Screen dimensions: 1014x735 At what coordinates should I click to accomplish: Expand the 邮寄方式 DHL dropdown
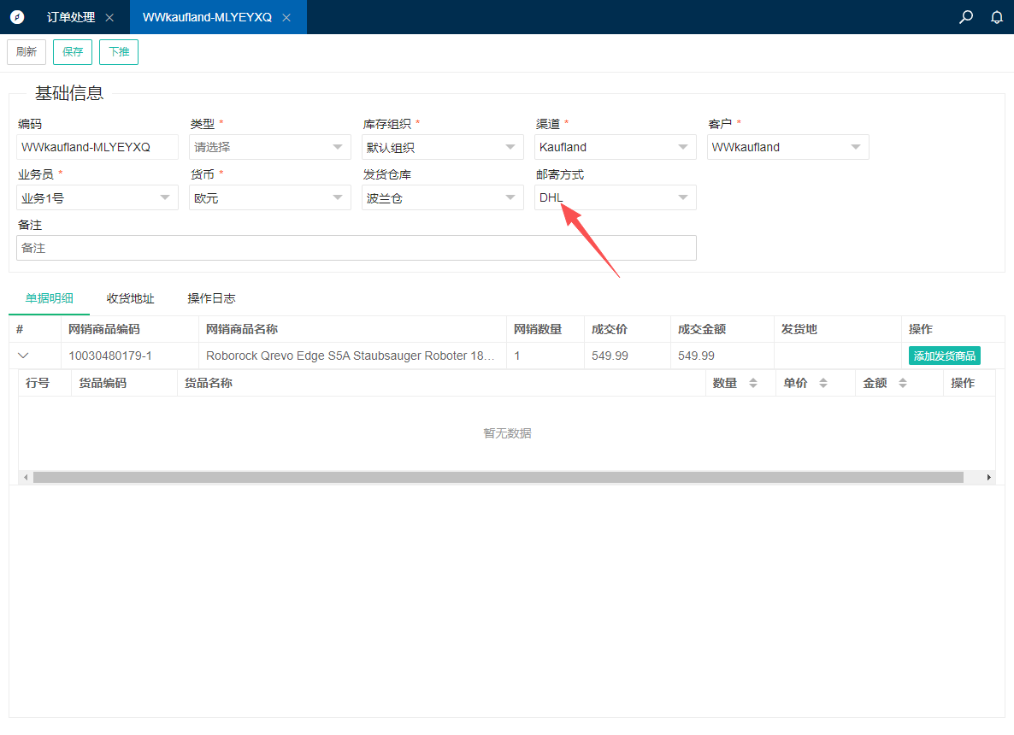coord(615,197)
